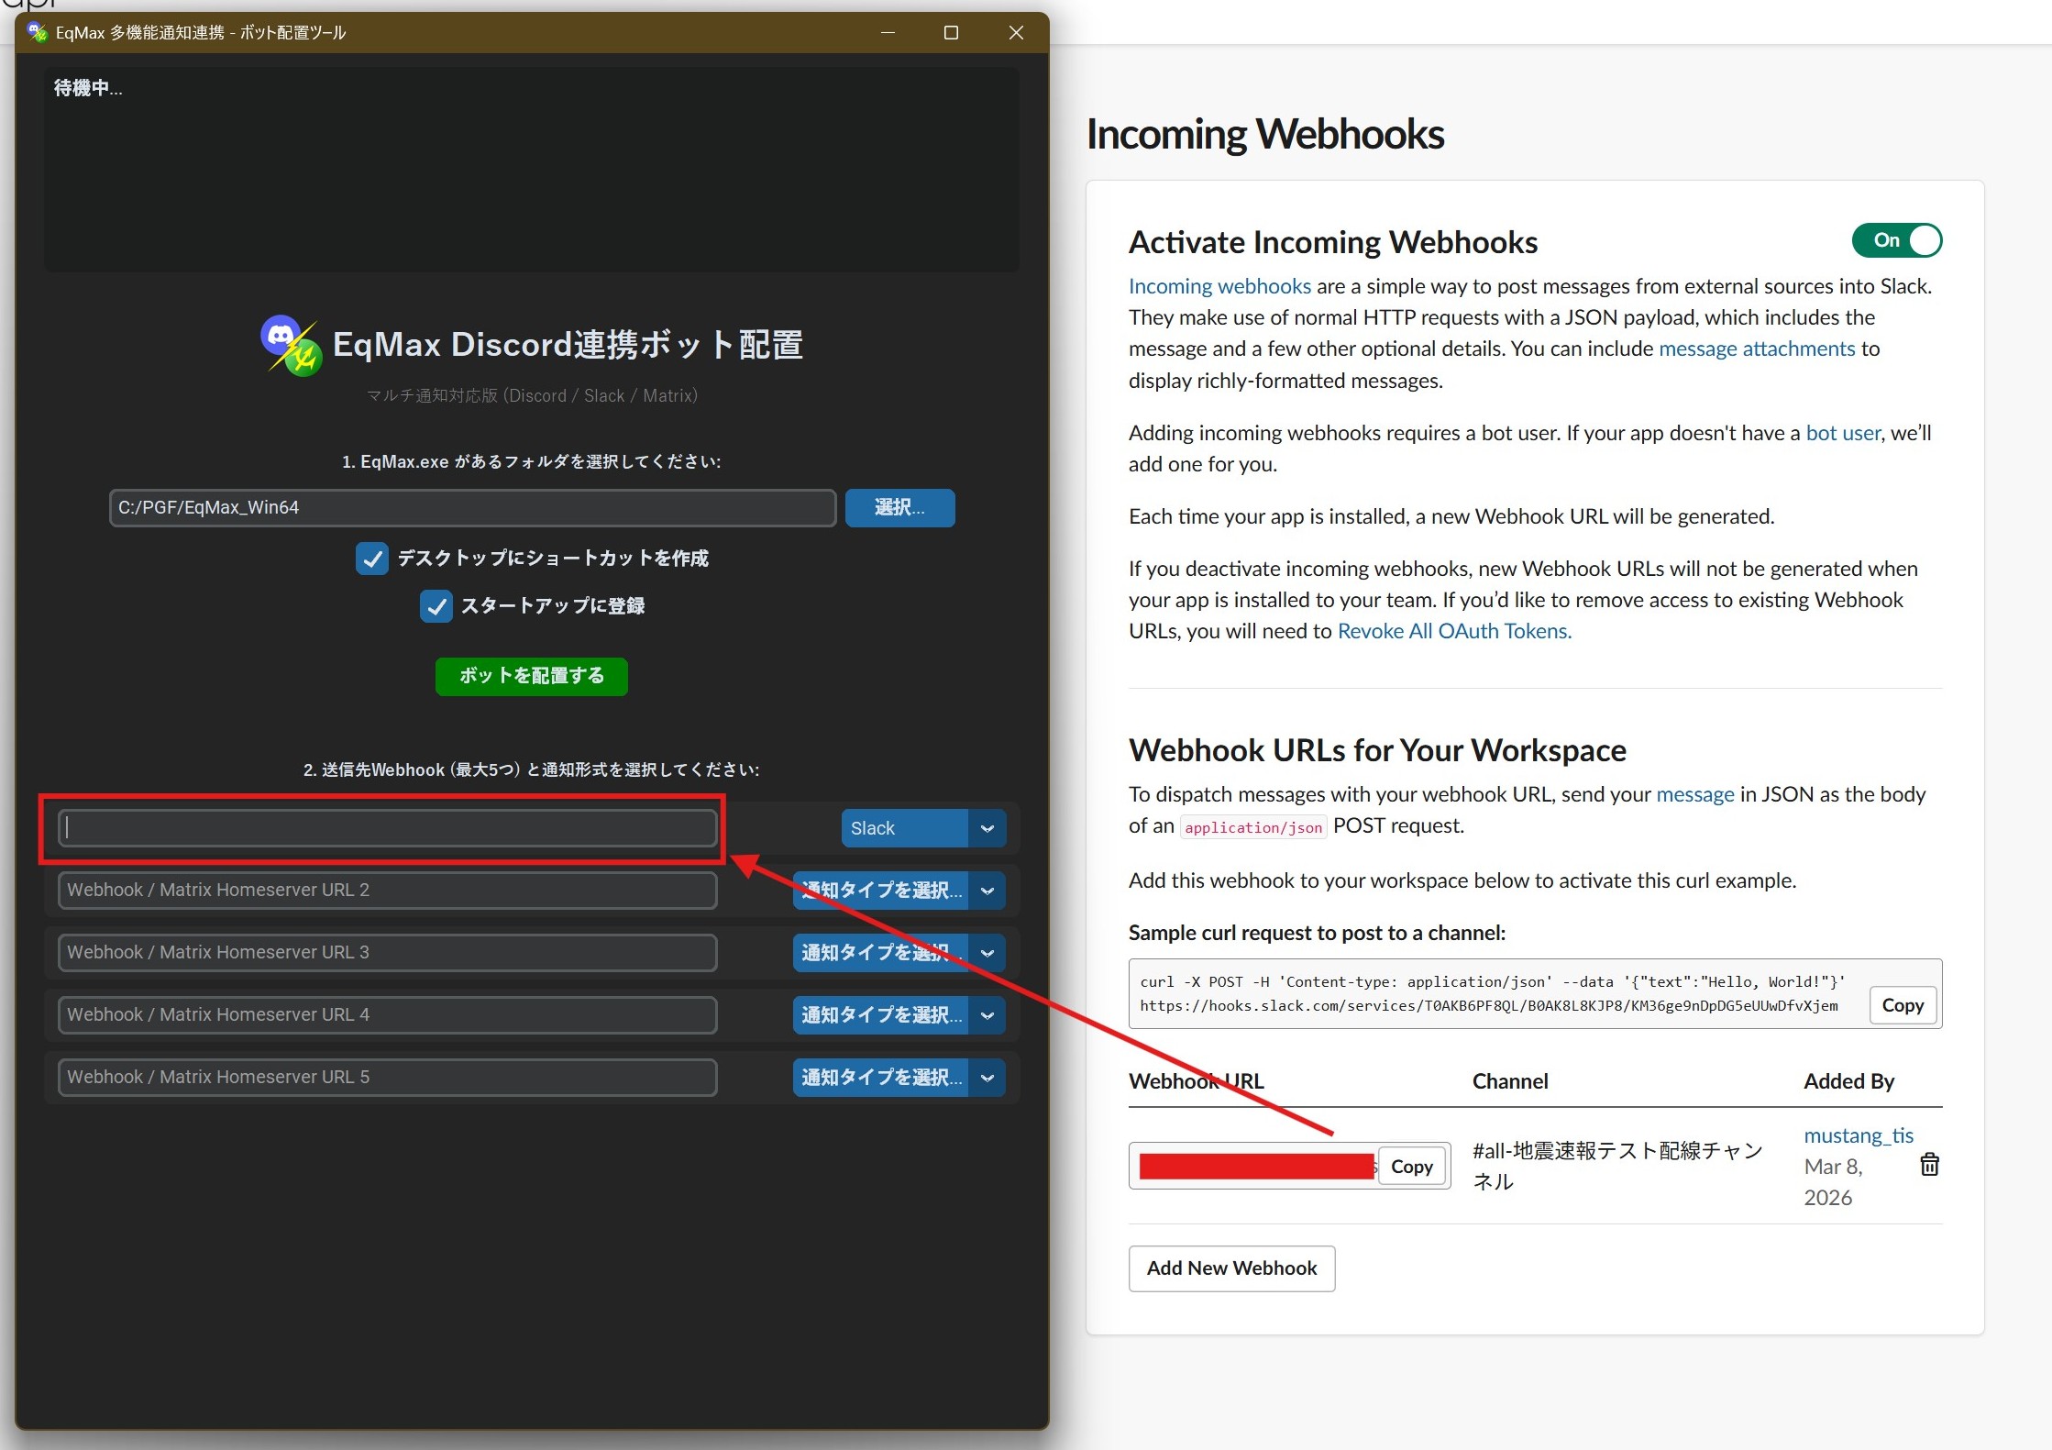The height and width of the screenshot is (1450, 2052).
Task: Click the green ボットを配置する button
Action: click(531, 676)
